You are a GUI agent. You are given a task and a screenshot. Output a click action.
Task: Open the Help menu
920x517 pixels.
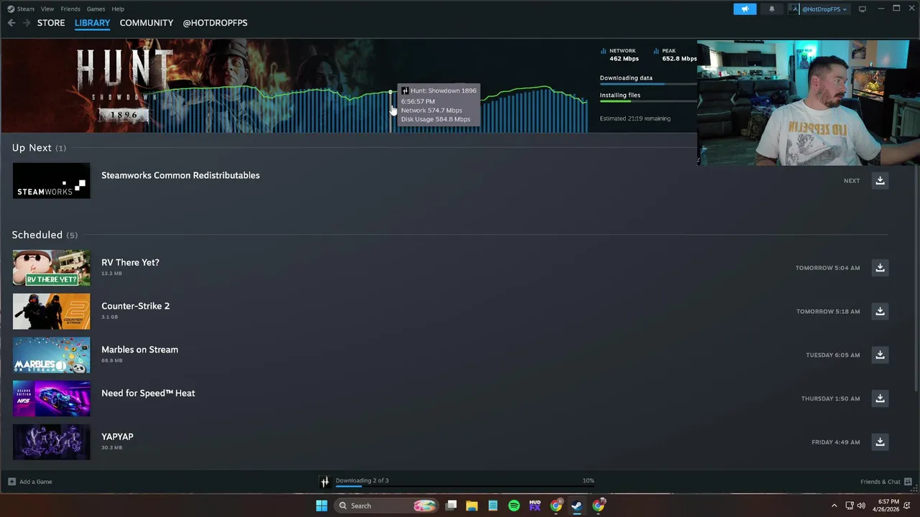click(118, 9)
